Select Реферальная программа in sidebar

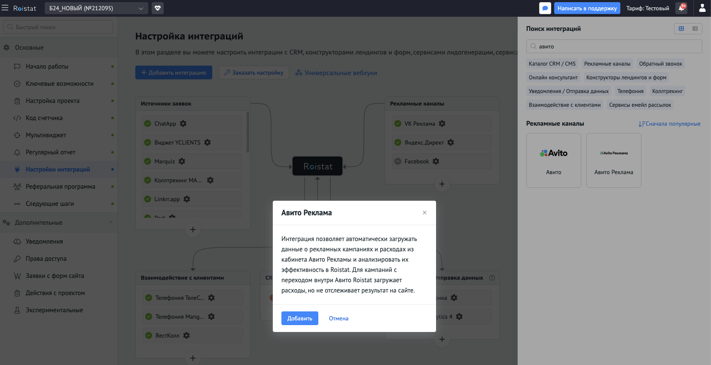pyautogui.click(x=59, y=187)
